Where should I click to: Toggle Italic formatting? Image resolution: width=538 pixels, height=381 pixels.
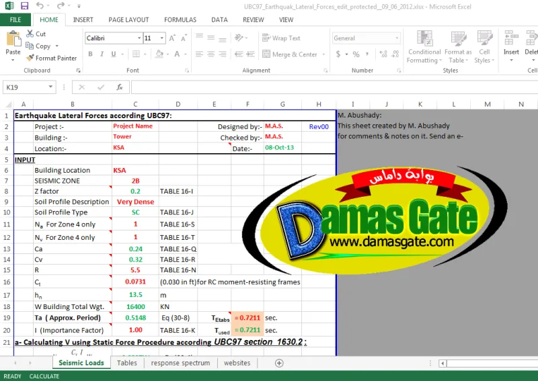pos(102,54)
